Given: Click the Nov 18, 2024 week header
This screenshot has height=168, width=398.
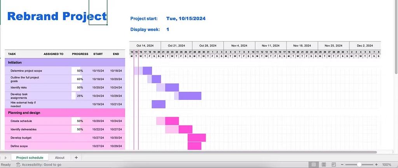Looking at the screenshot, I should pos(302,46).
